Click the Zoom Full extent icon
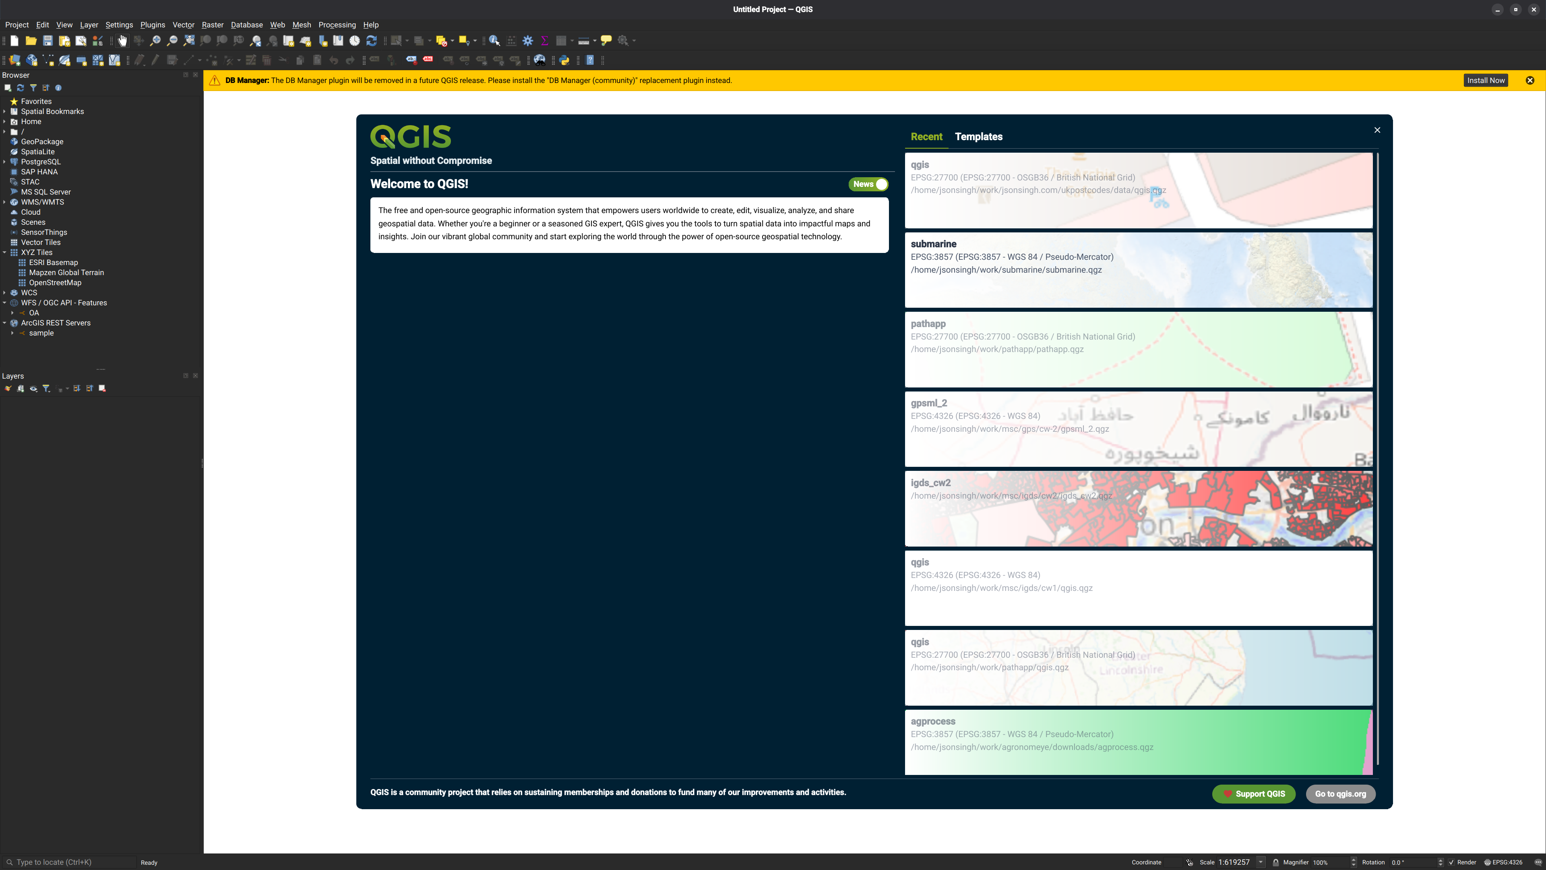The image size is (1546, 870). pos(189,41)
